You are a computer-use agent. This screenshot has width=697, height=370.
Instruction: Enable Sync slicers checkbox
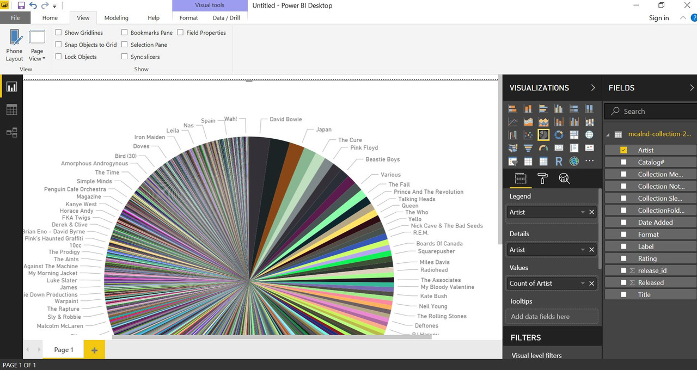click(125, 57)
